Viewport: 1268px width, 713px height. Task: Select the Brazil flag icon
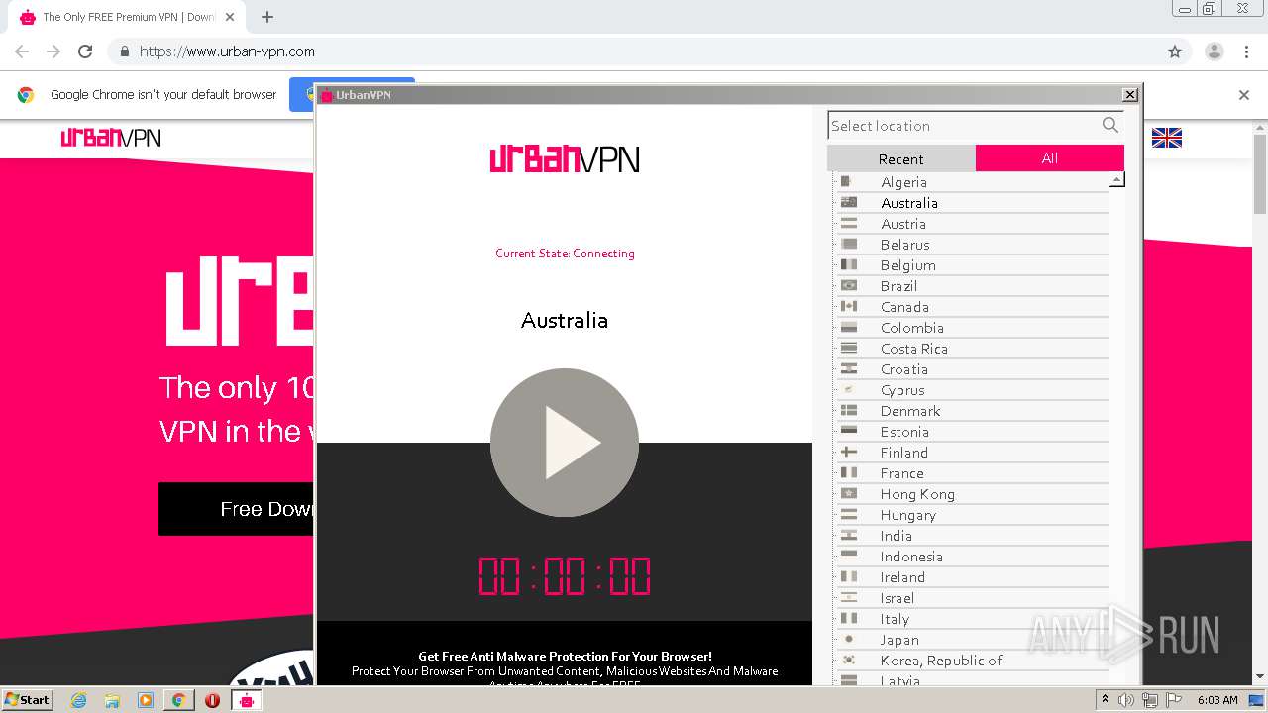coord(848,285)
